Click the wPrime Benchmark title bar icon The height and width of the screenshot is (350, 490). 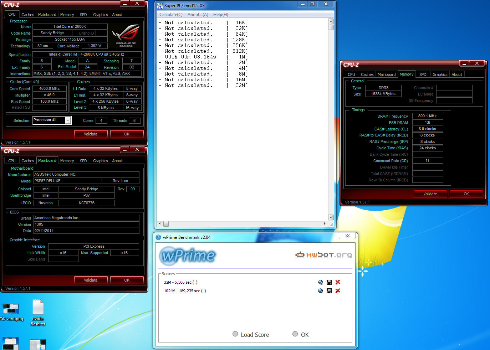tap(159, 237)
